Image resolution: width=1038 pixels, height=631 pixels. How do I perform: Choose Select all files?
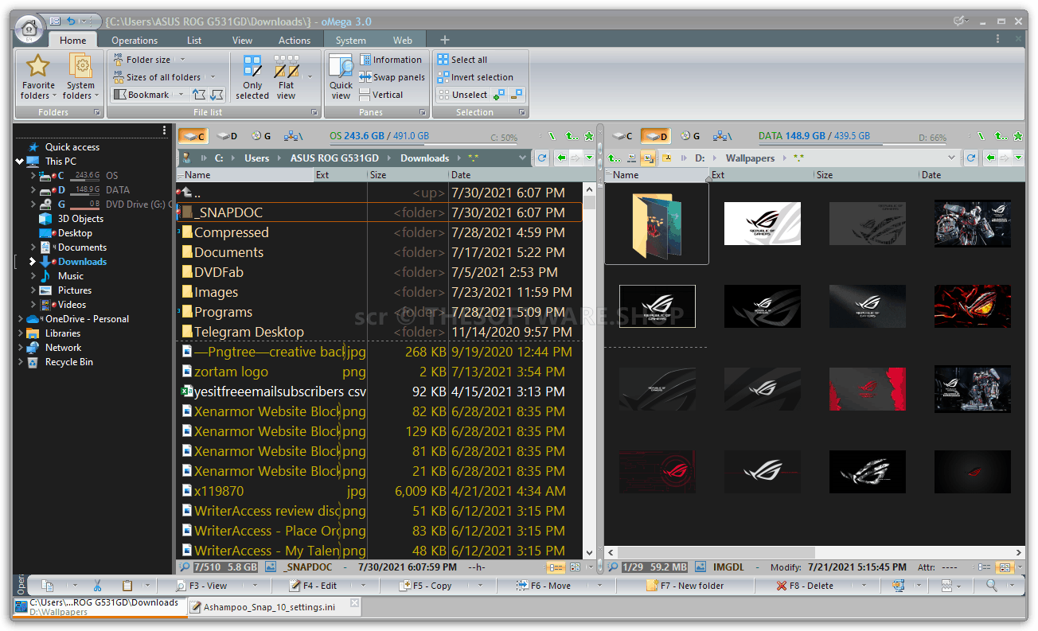click(462, 60)
